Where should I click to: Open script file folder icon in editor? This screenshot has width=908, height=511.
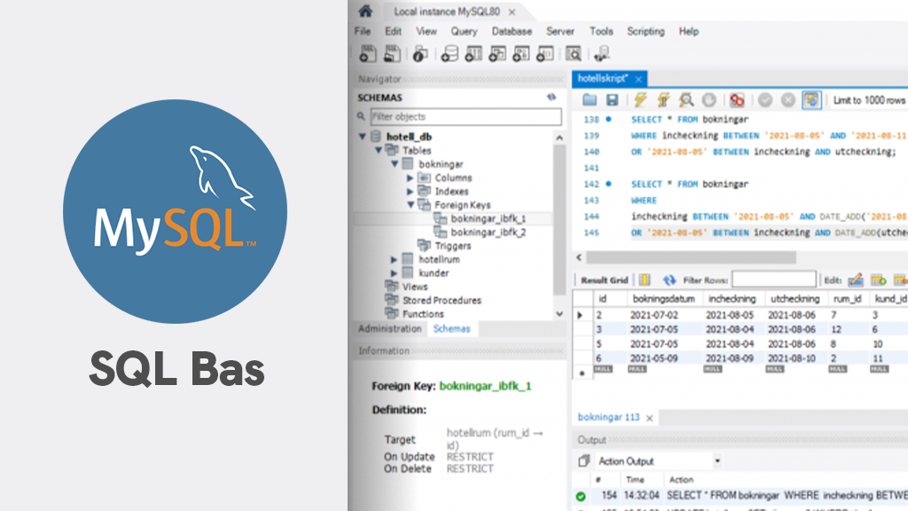tap(590, 99)
